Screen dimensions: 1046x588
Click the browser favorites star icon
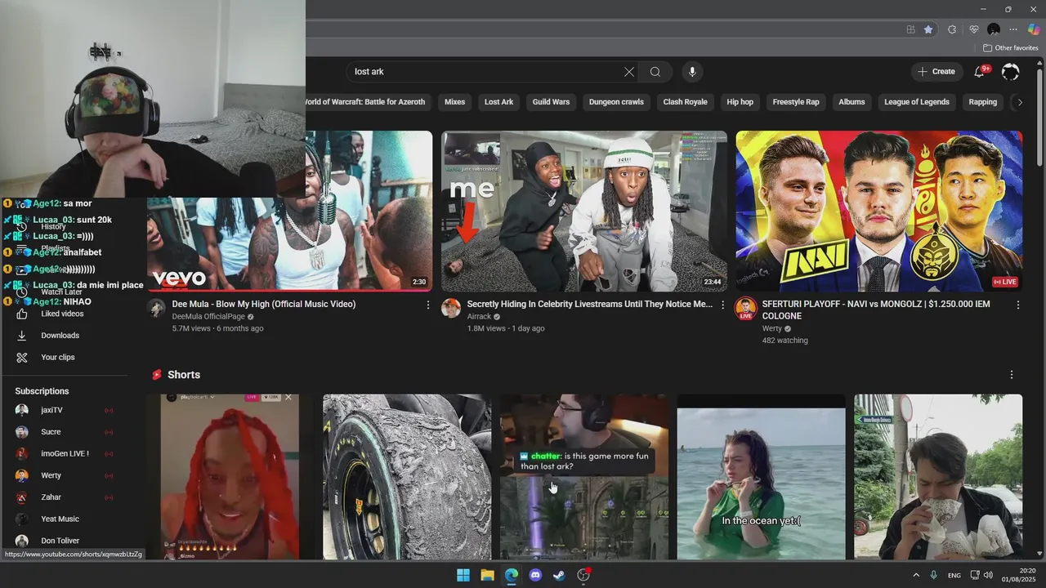pyautogui.click(x=928, y=29)
